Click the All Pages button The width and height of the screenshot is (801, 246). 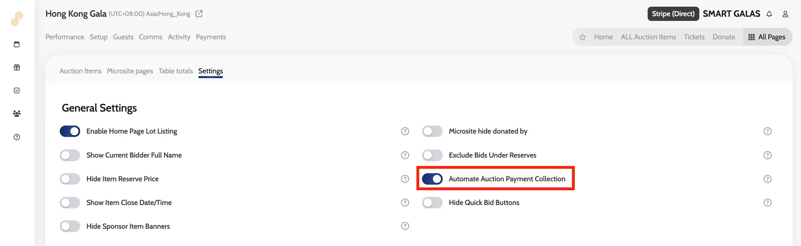[x=767, y=37]
